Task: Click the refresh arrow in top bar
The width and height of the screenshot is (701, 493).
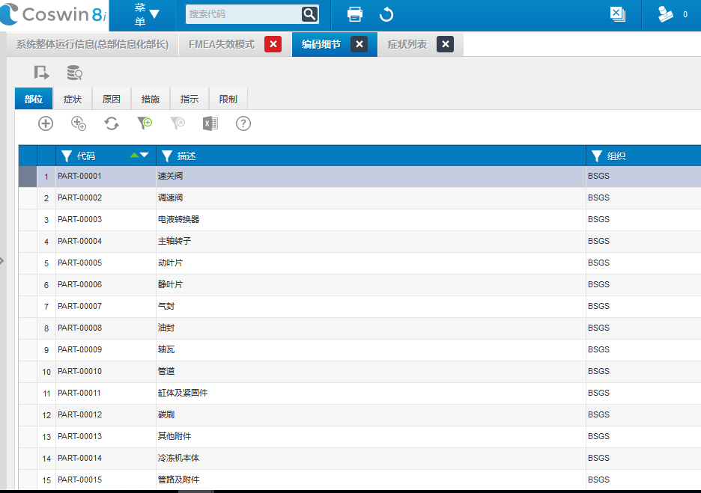Action: 386,14
